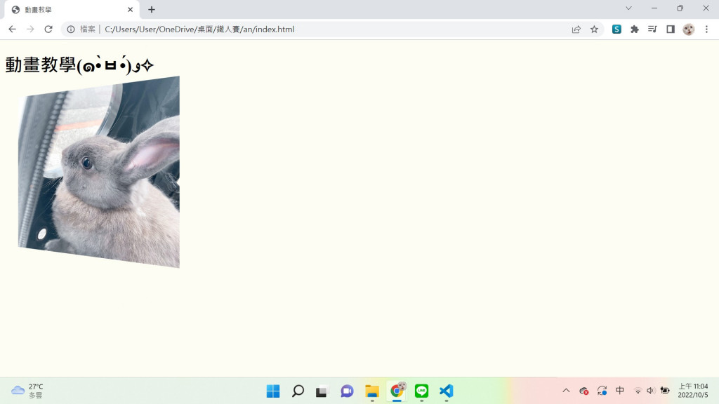This screenshot has width=719, height=404.
Task: Open taskbar Search magnifier
Action: click(298, 391)
